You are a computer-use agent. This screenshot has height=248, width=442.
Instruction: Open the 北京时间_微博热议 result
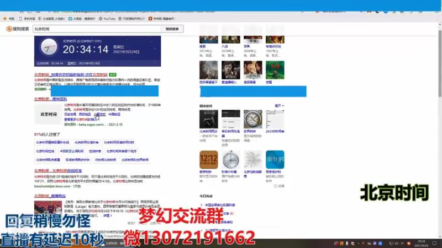point(50,196)
